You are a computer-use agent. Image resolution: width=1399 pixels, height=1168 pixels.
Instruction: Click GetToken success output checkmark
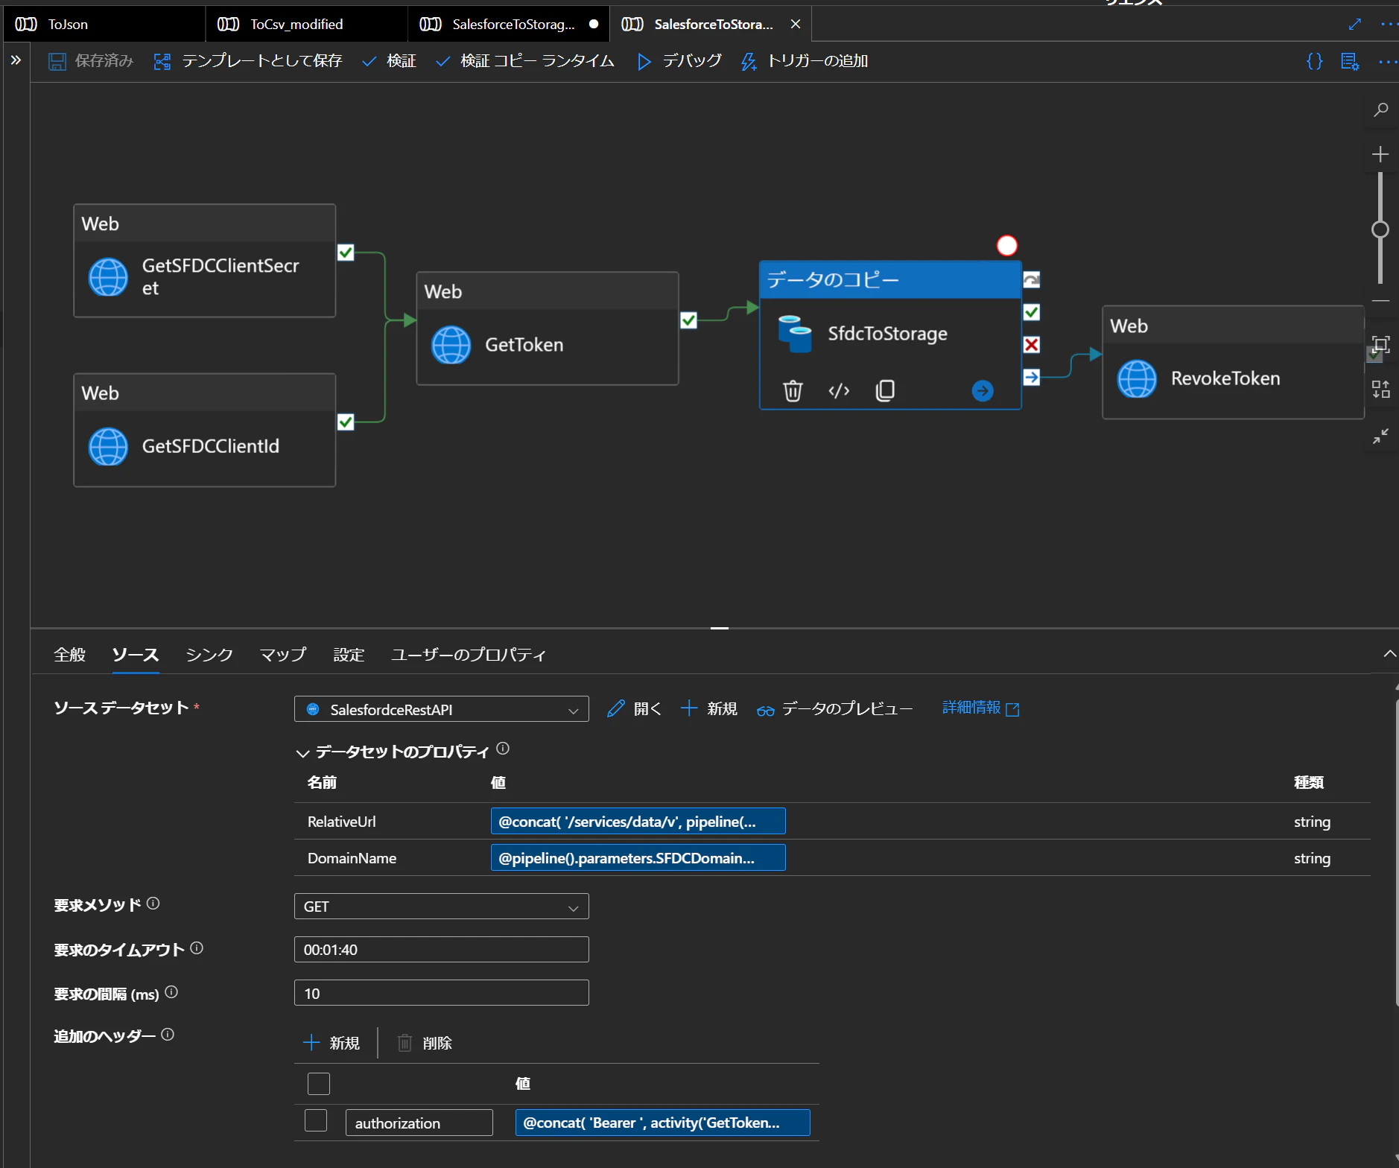coord(688,320)
